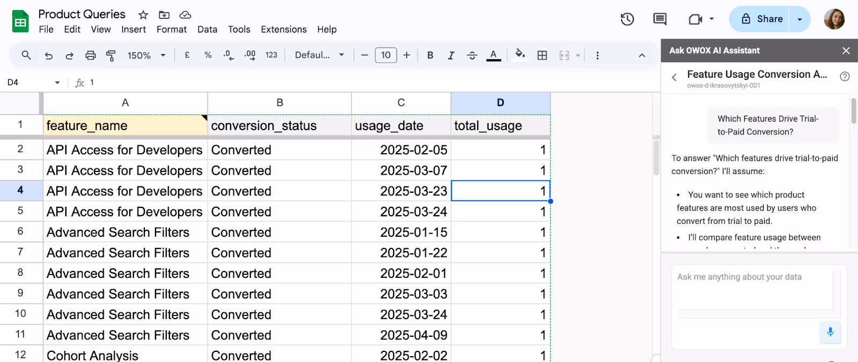Print the spreadsheet
The height and width of the screenshot is (362, 858).
point(91,55)
